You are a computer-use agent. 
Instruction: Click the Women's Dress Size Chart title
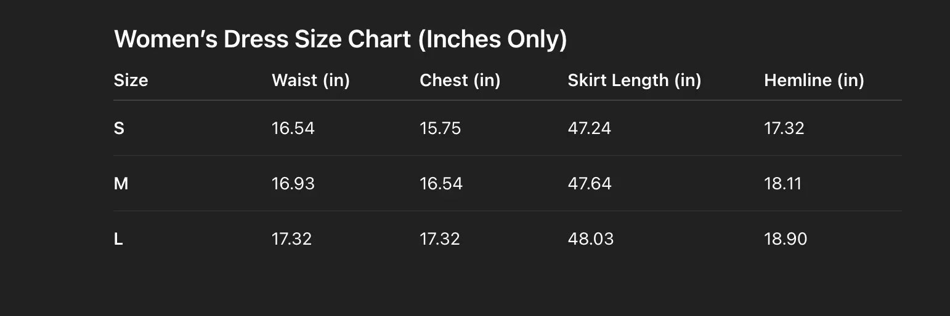(x=340, y=39)
